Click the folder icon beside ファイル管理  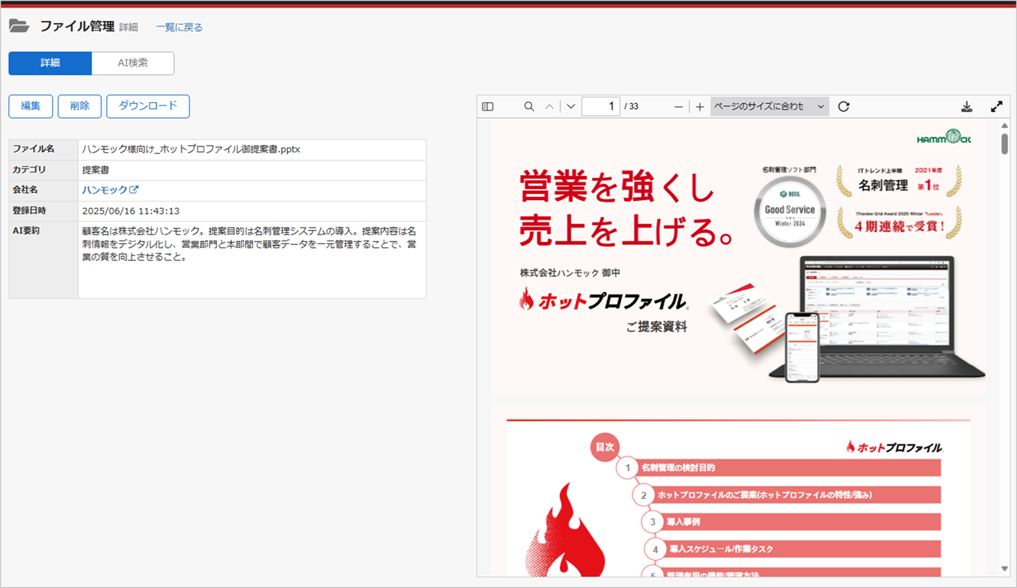[x=19, y=26]
